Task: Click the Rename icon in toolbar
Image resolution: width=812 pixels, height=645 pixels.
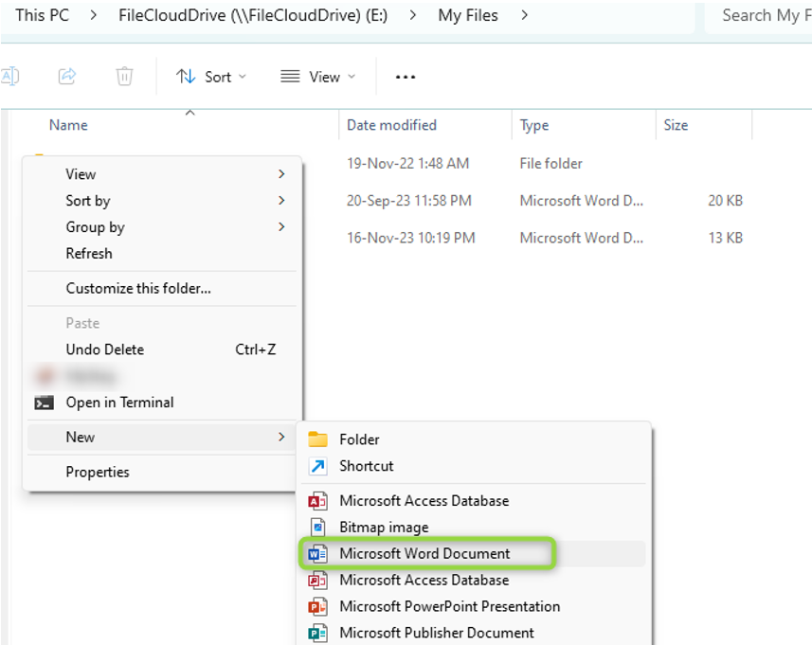Action: [x=9, y=77]
